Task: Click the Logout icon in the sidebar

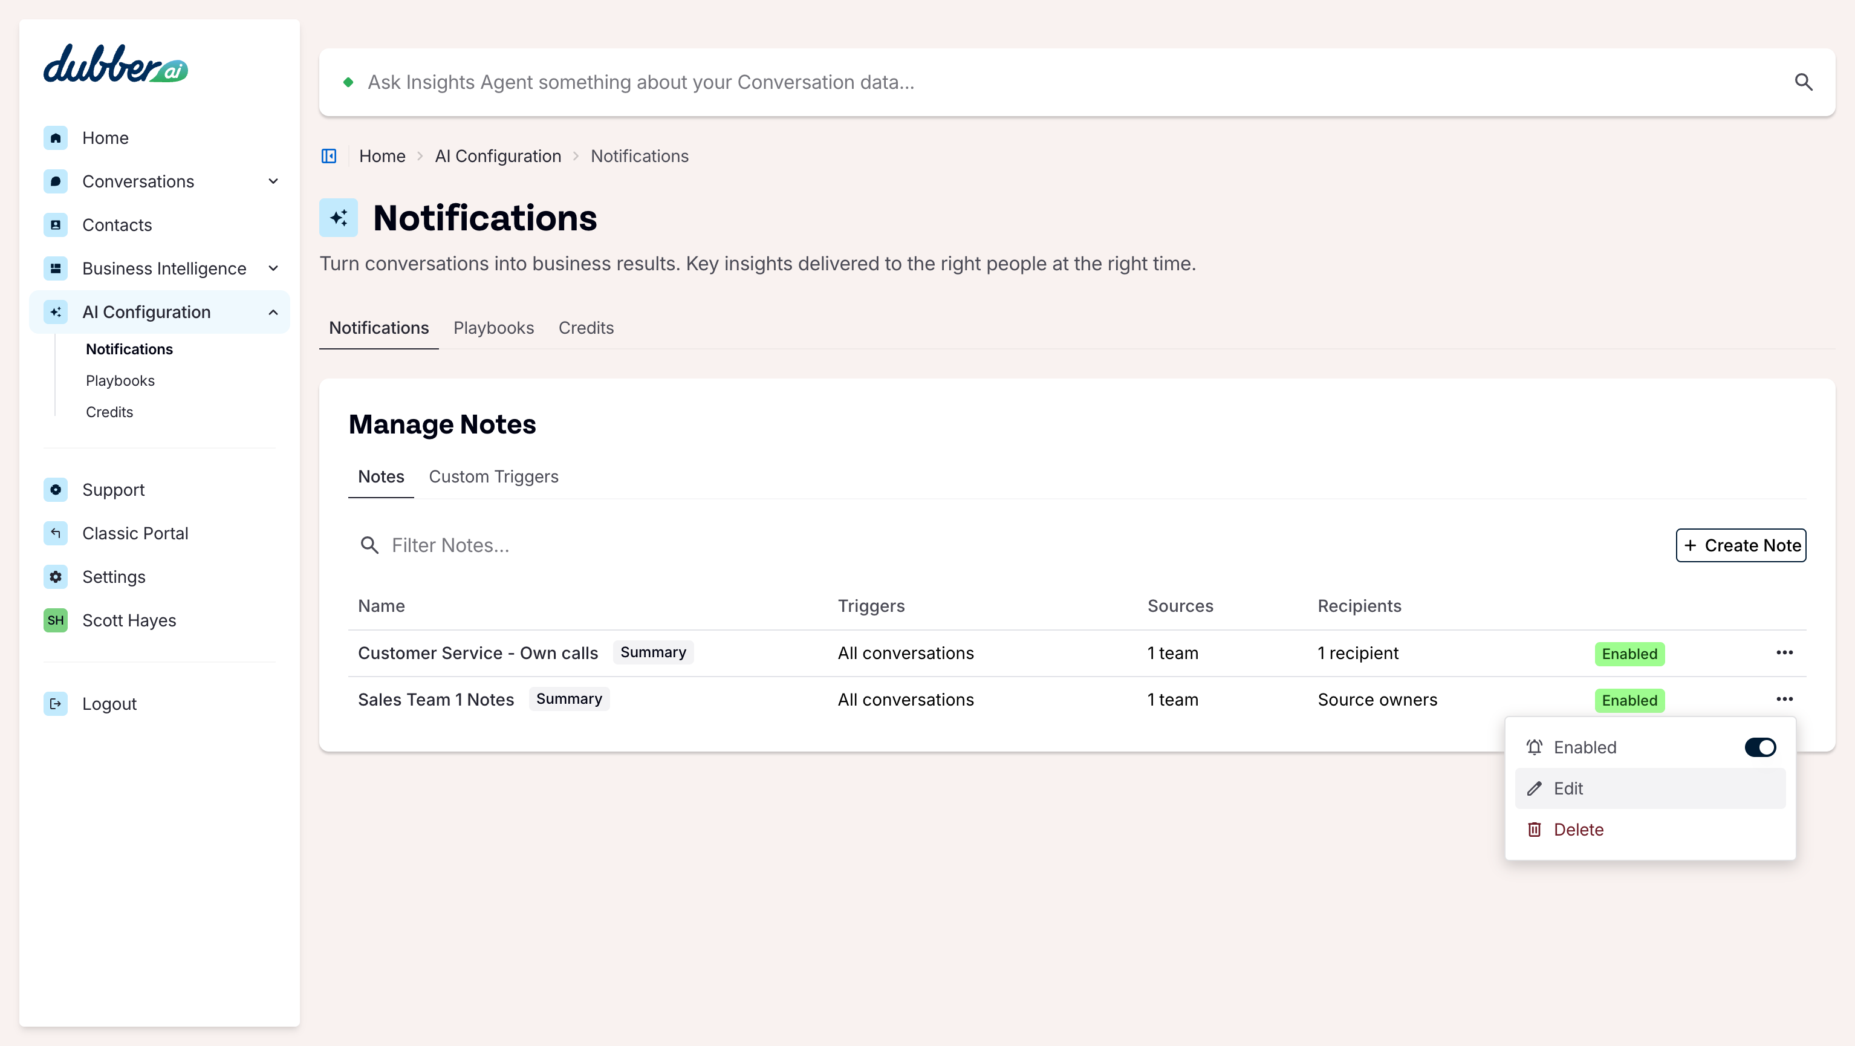Action: [x=56, y=703]
